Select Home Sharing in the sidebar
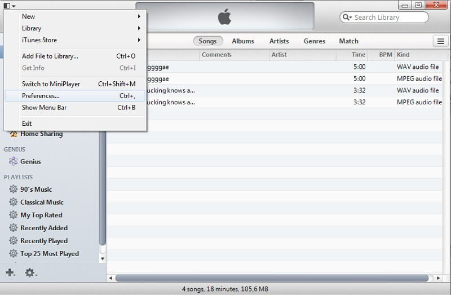 click(41, 134)
